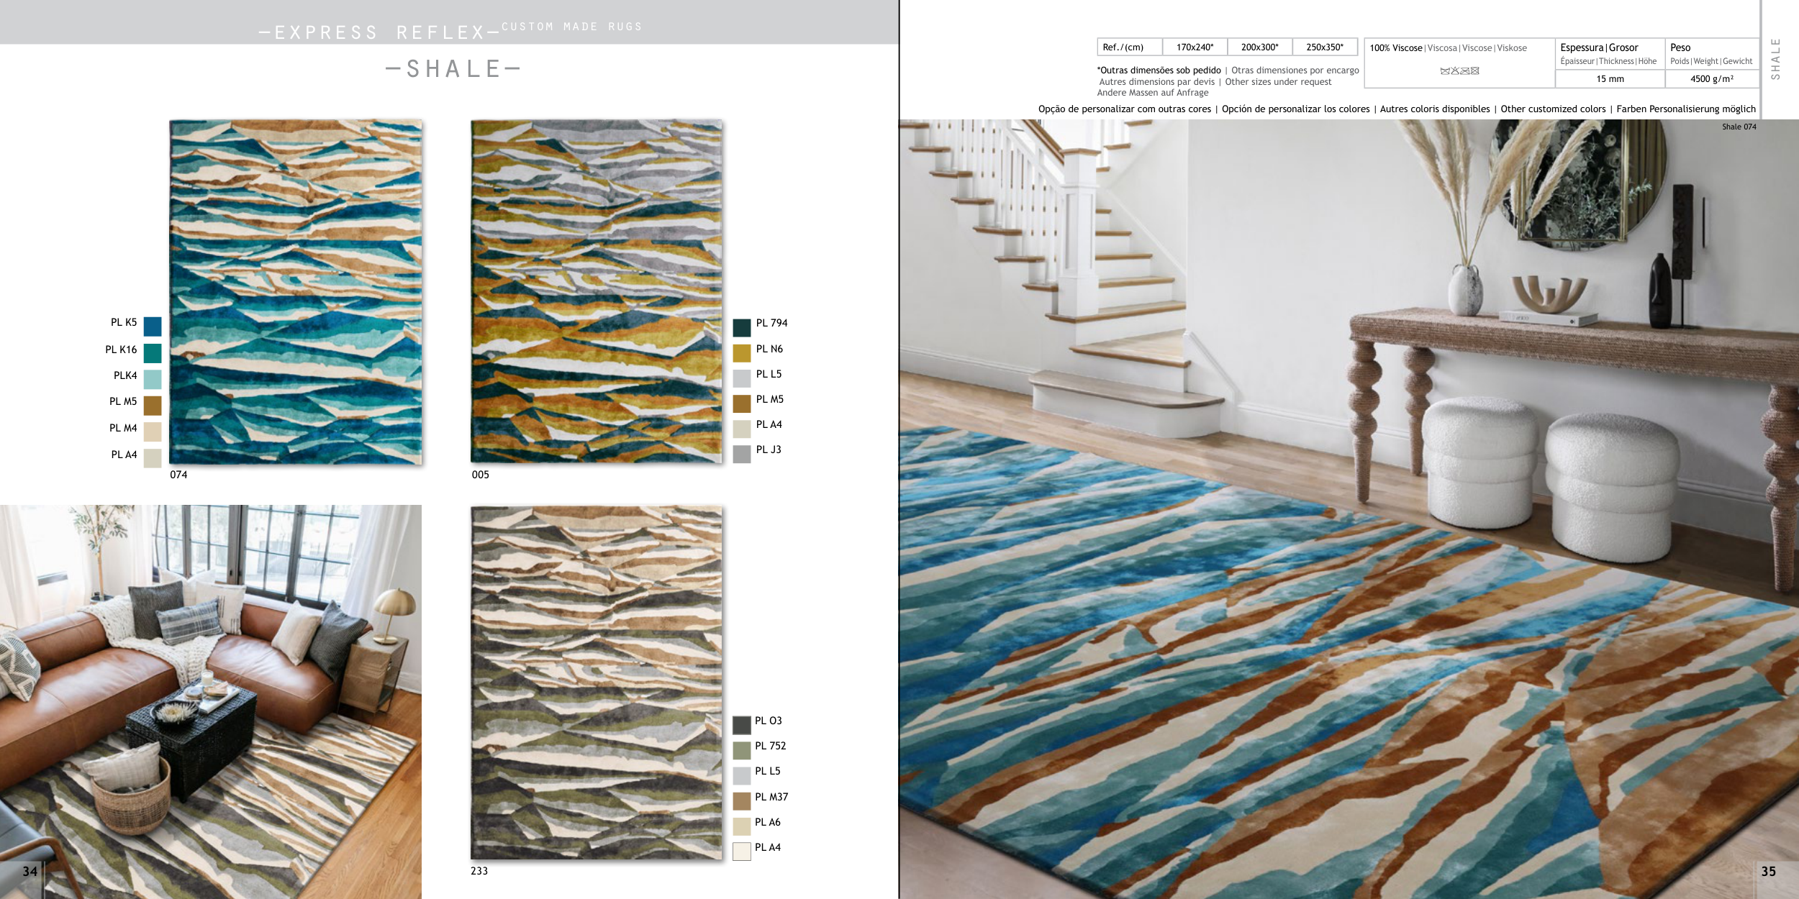Click the viscose care symbols icons

(x=1459, y=70)
